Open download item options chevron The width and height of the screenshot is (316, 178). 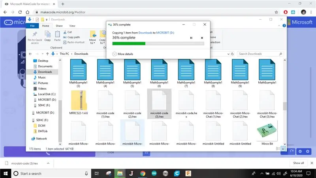[x=48, y=163]
